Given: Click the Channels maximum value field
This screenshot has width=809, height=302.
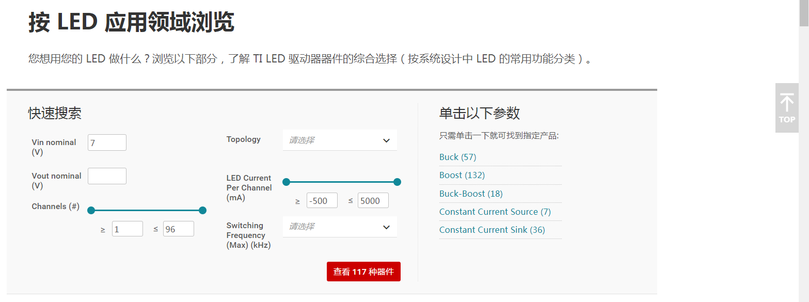Looking at the screenshot, I should [x=178, y=229].
